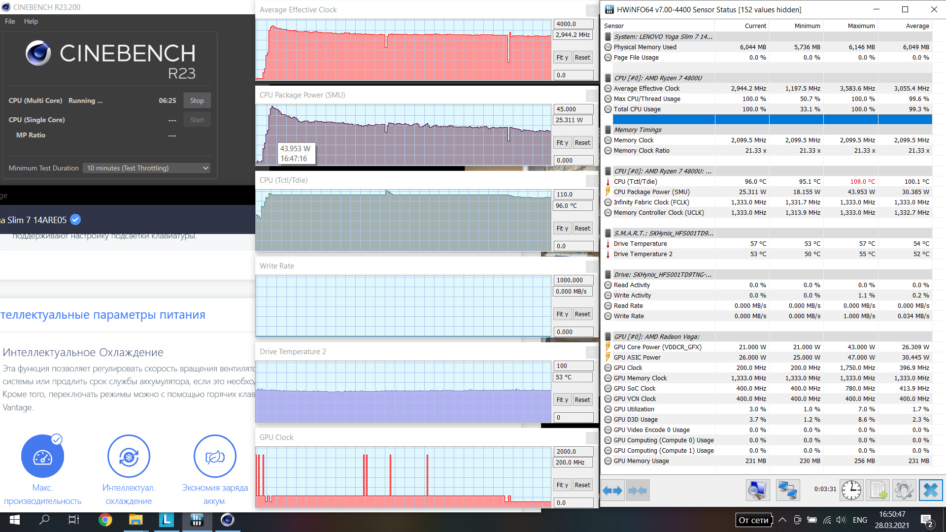The height and width of the screenshot is (532, 946).
Task: Open HWiNFO sensor settings gear icon
Action: click(904, 490)
